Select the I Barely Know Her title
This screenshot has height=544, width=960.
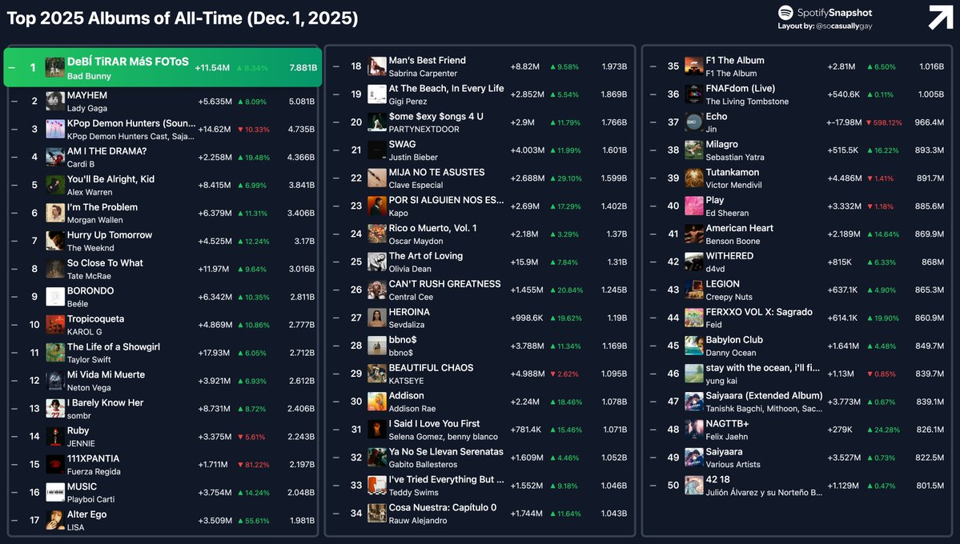click(x=106, y=402)
